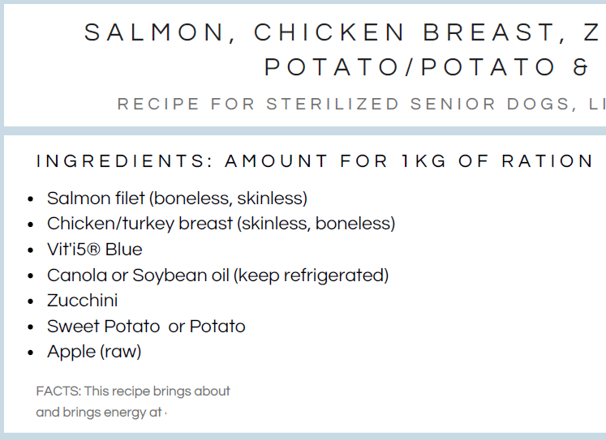
Task: Click the bullet beside Chicken/turkey breast
Action: [x=31, y=224]
